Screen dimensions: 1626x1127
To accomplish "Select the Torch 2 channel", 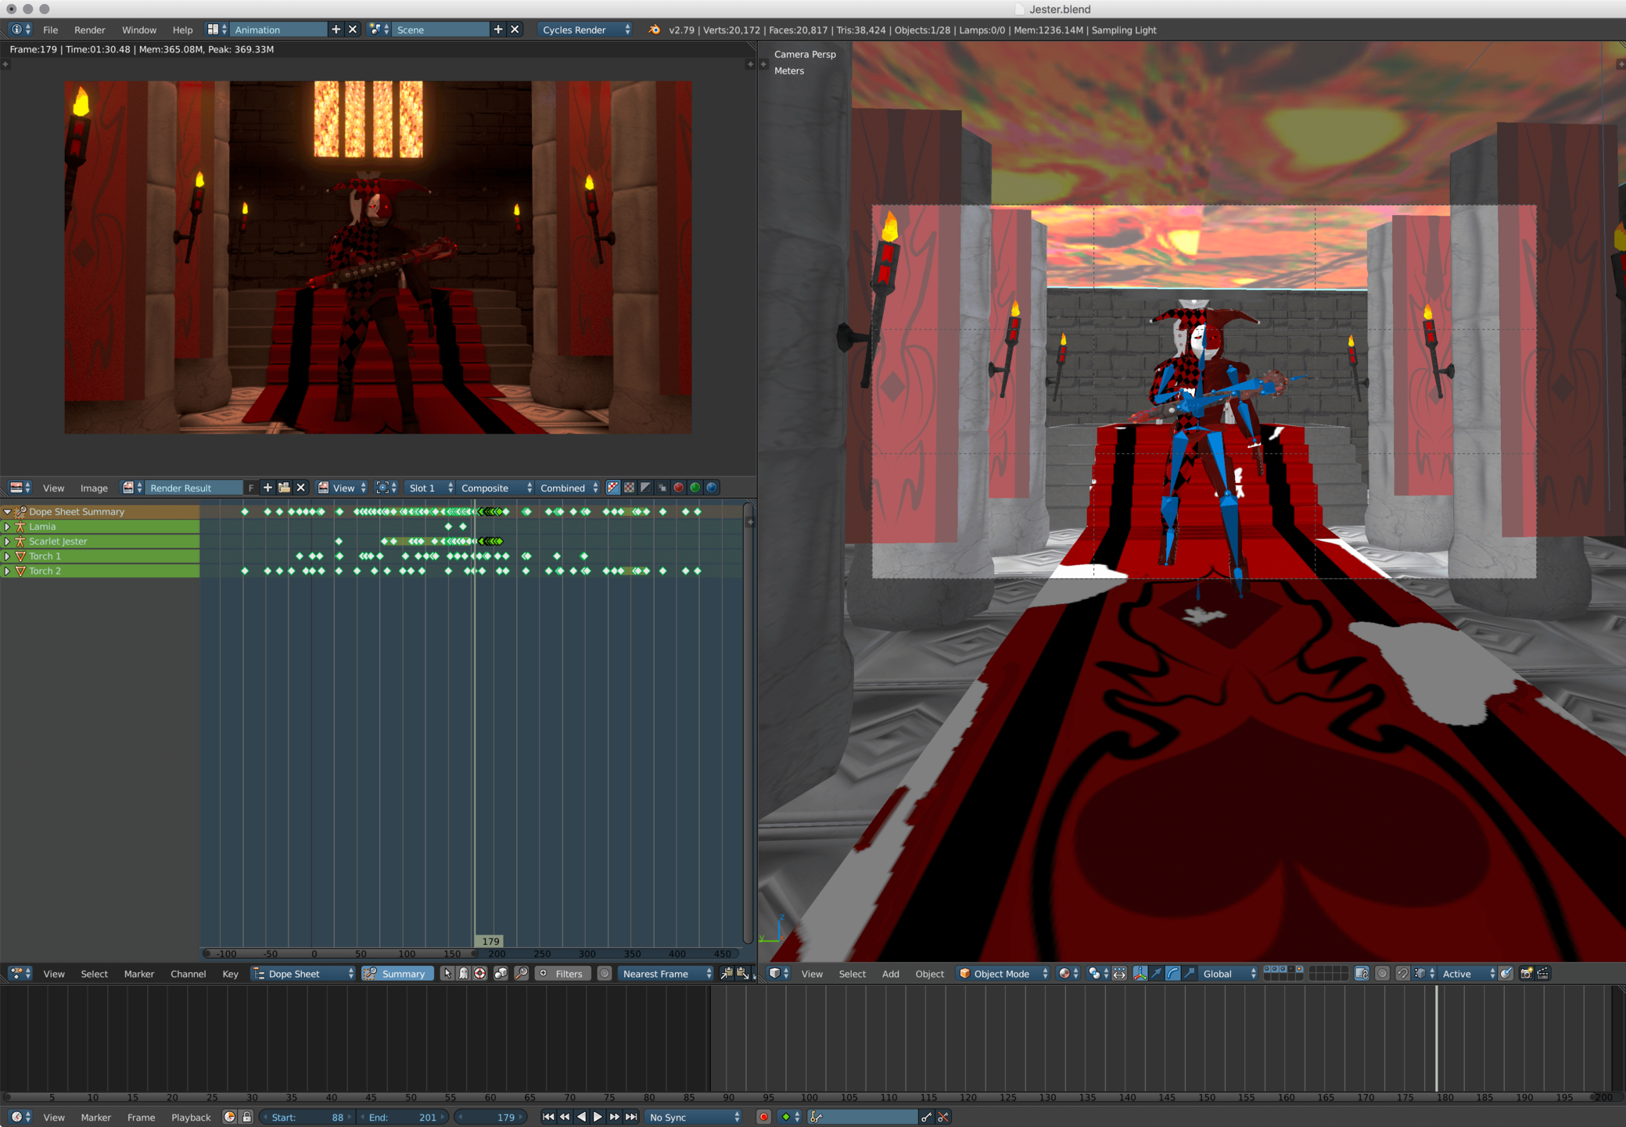I will tap(100, 571).
